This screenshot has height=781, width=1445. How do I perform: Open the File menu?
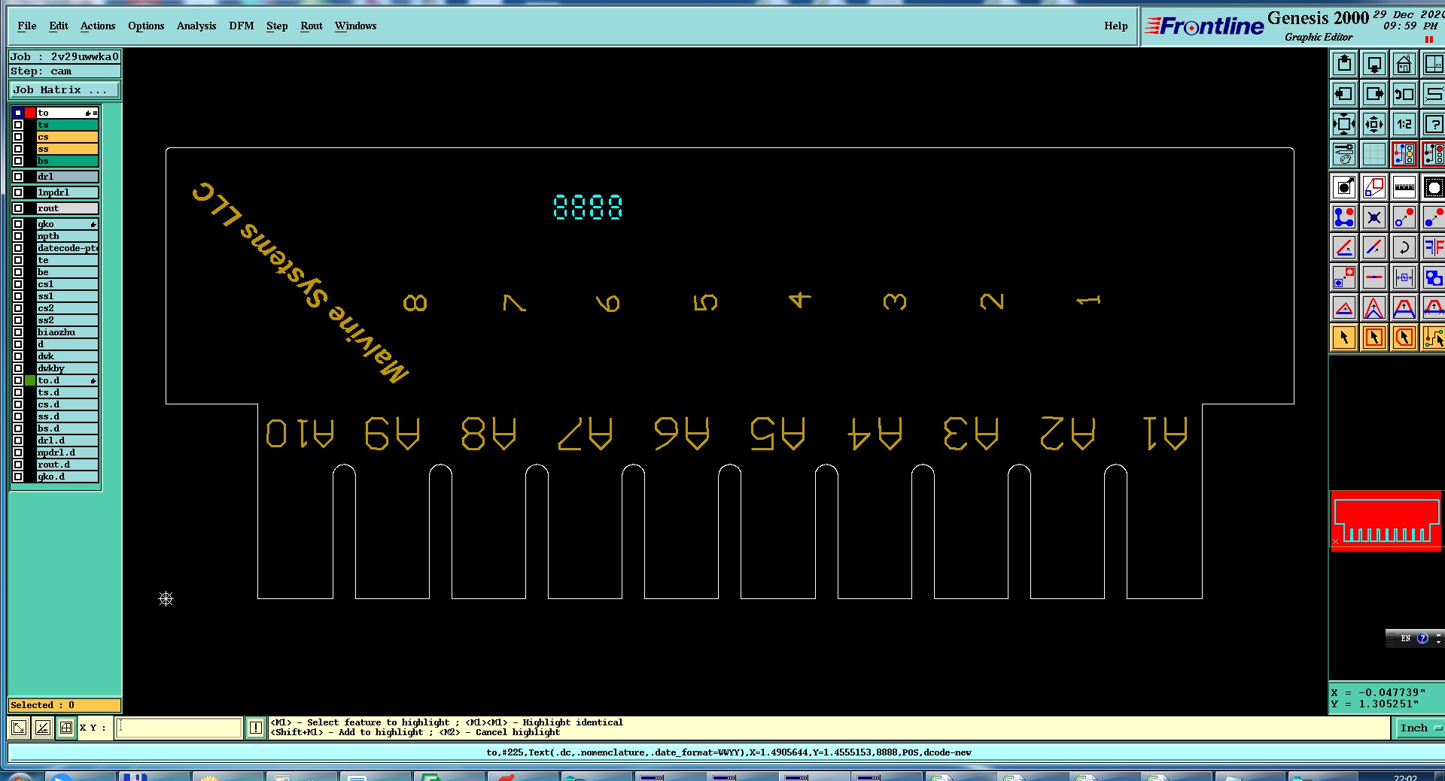pyautogui.click(x=27, y=26)
